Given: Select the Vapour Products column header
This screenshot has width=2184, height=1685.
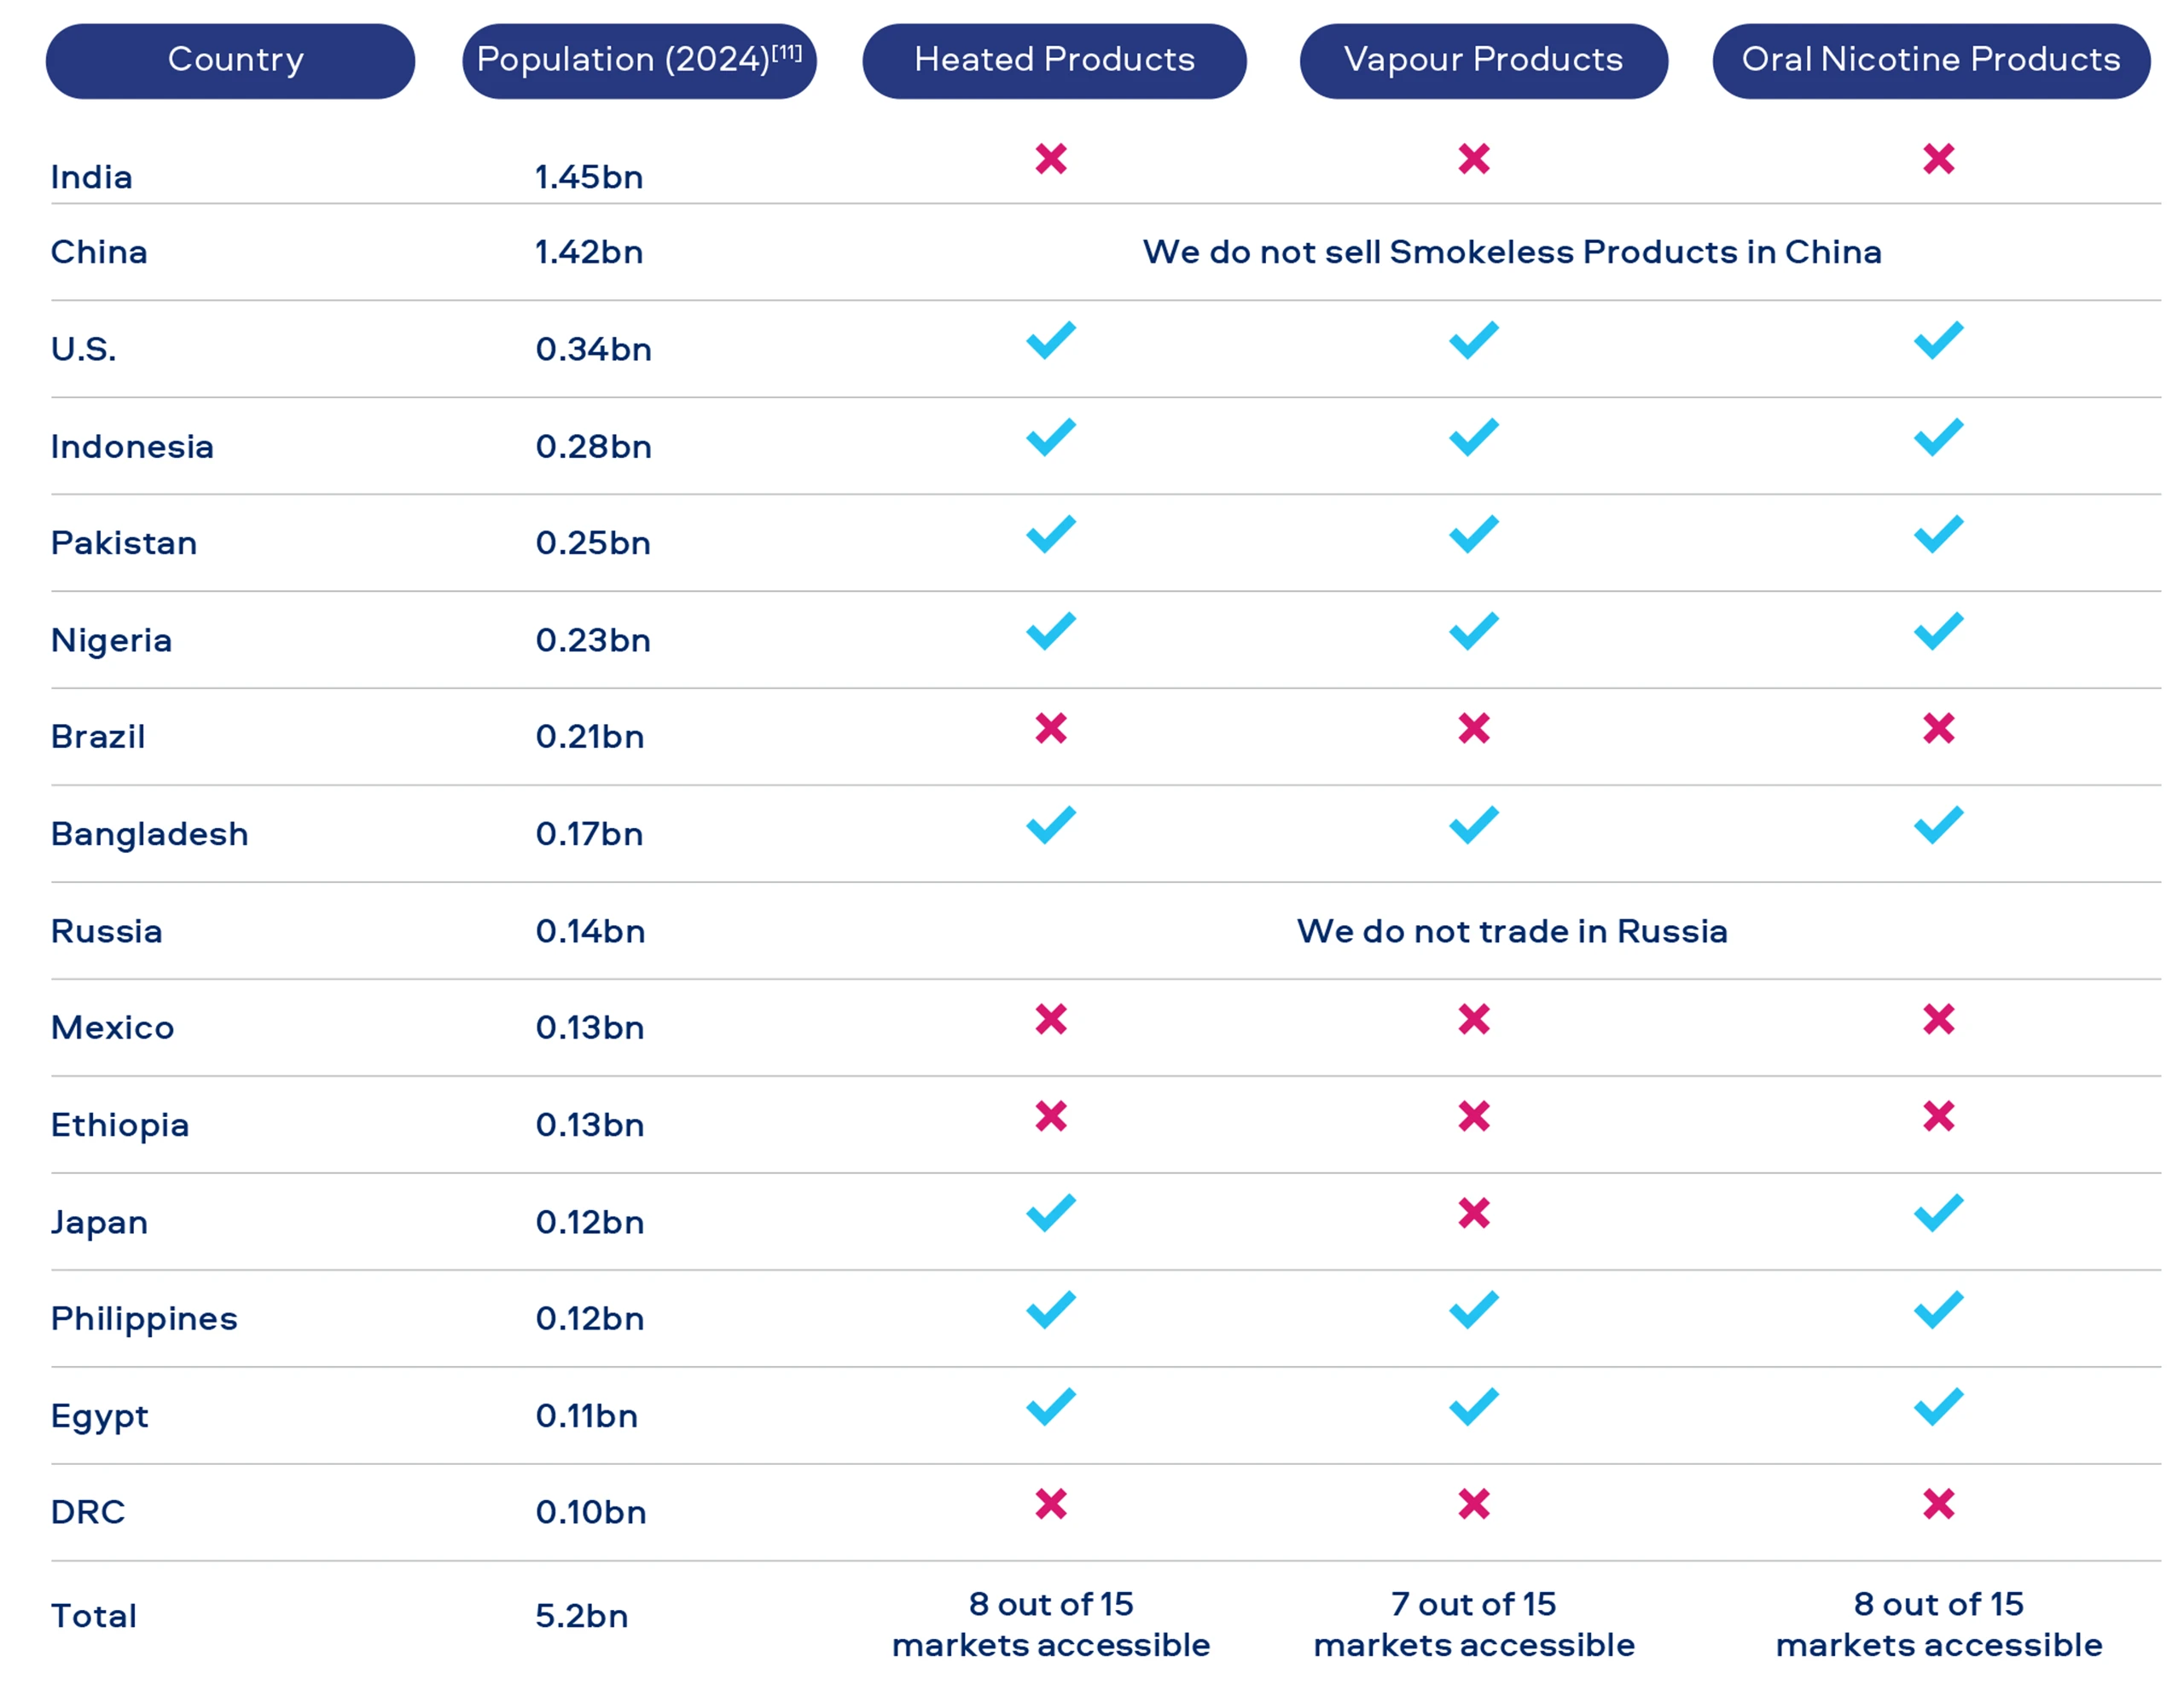Looking at the screenshot, I should [x=1483, y=61].
